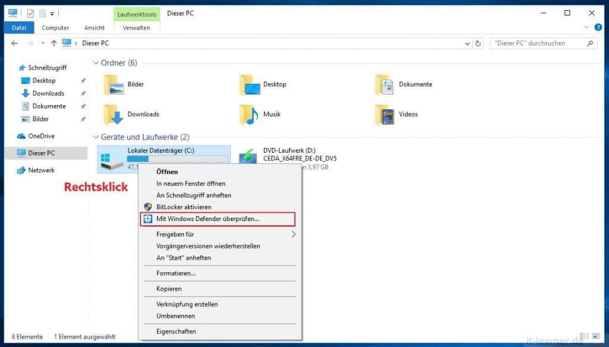Switch to the Ansicht ribbon tab
This screenshot has height=347, width=609.
pyautogui.click(x=95, y=27)
